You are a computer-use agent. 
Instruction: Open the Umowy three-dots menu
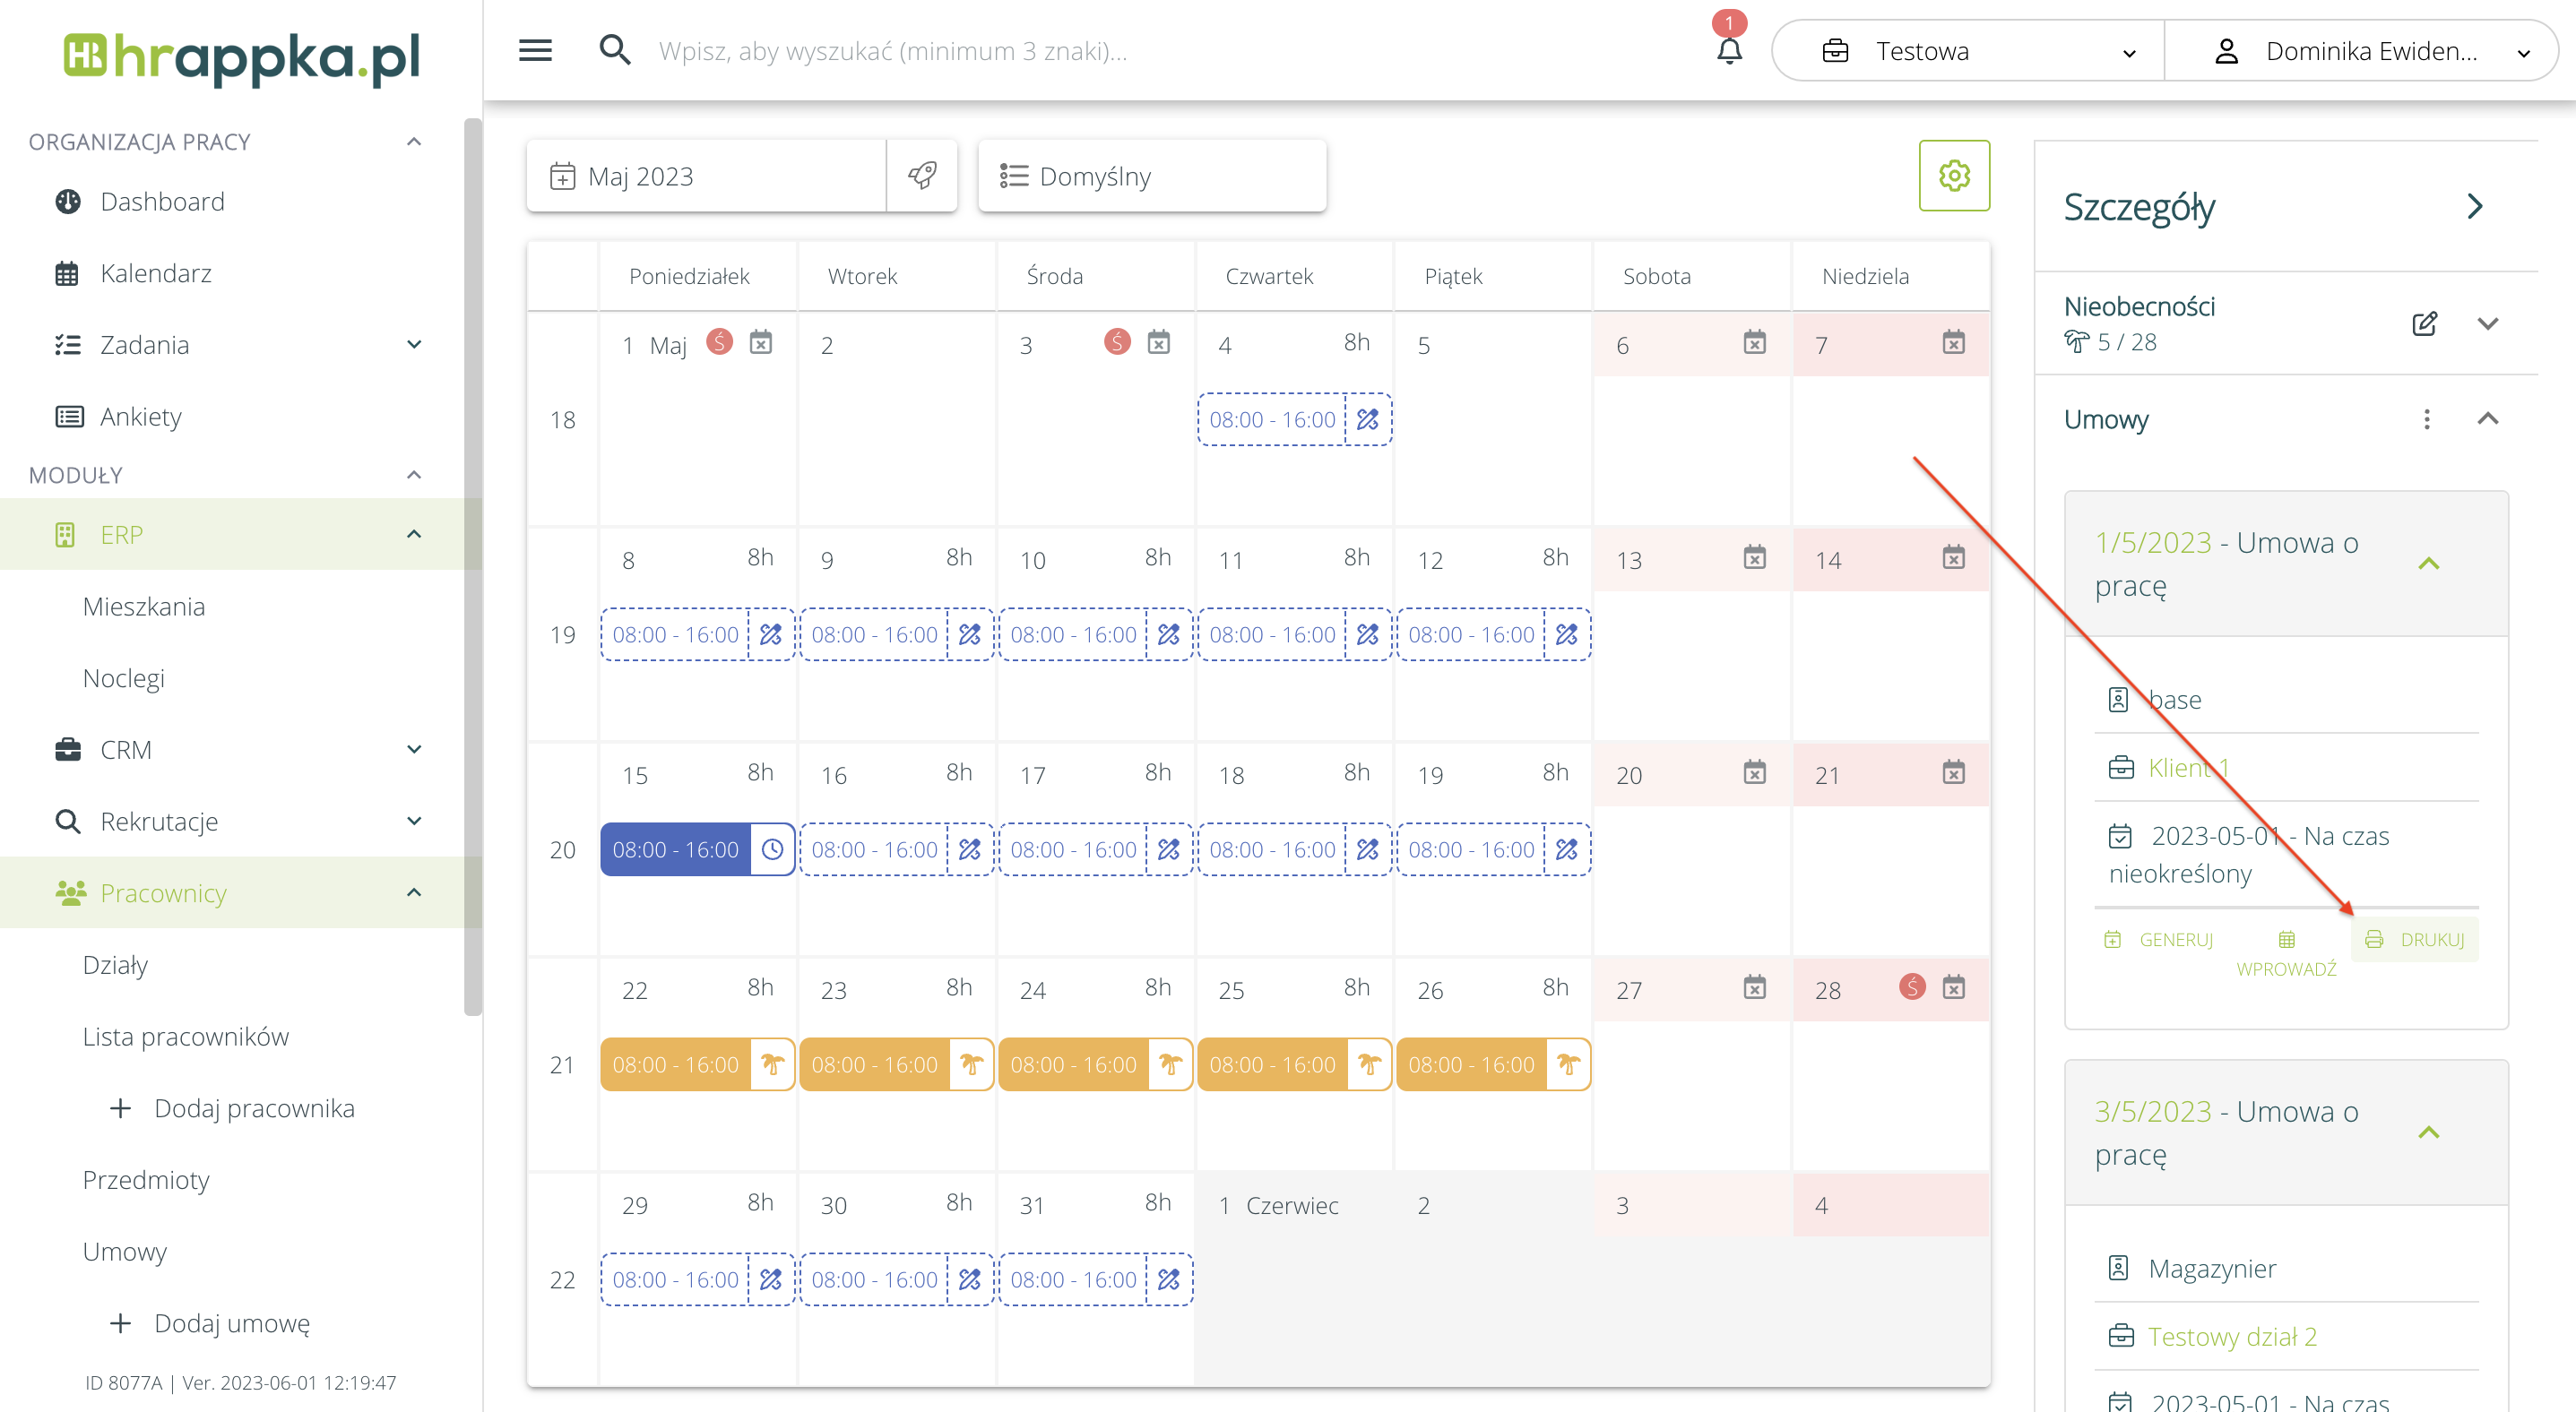[x=2426, y=419]
